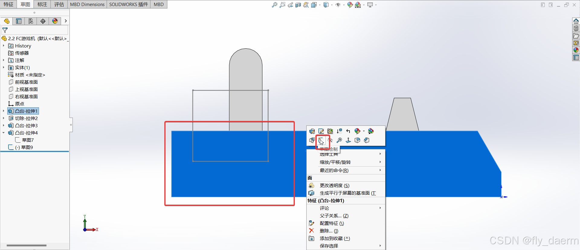
Task: Click Edit Sketch icon in context toolbar
Action: [x=321, y=131]
